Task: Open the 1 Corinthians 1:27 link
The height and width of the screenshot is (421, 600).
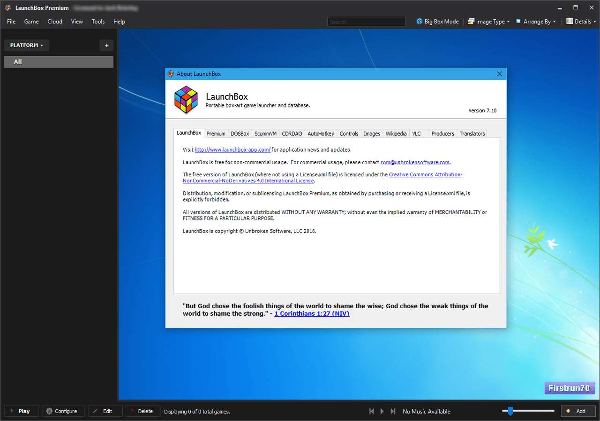Action: point(312,313)
